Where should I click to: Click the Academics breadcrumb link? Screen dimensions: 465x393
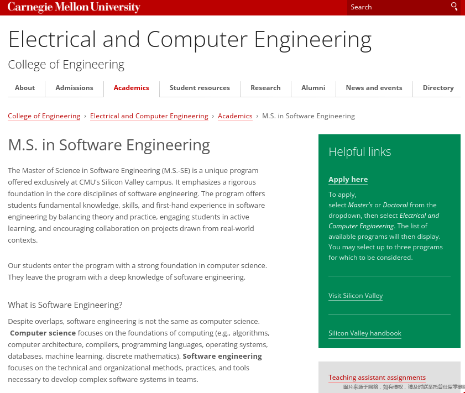[x=235, y=116]
